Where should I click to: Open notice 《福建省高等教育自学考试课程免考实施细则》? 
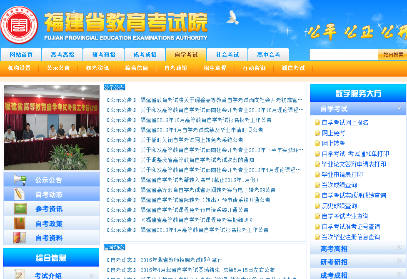click(x=197, y=220)
